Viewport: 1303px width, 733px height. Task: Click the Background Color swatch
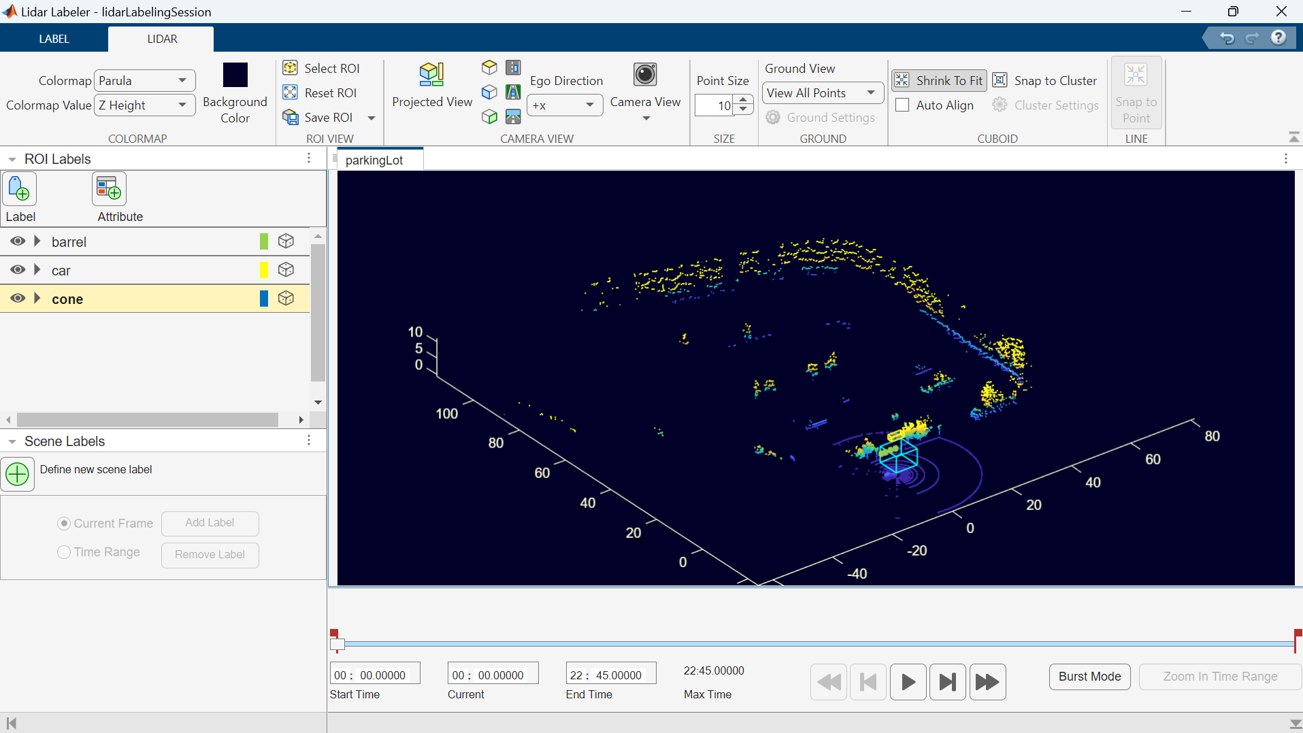click(x=235, y=75)
